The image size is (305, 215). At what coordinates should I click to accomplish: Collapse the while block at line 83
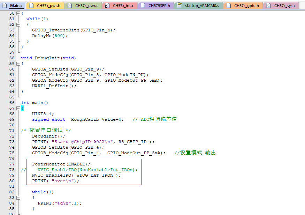(18, 198)
